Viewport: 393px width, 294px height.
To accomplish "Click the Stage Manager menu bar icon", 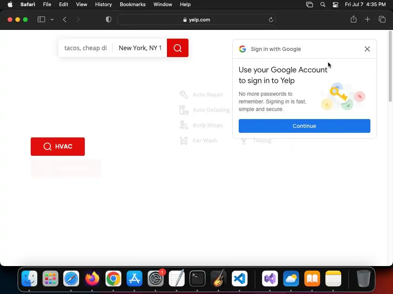I will point(310,4).
